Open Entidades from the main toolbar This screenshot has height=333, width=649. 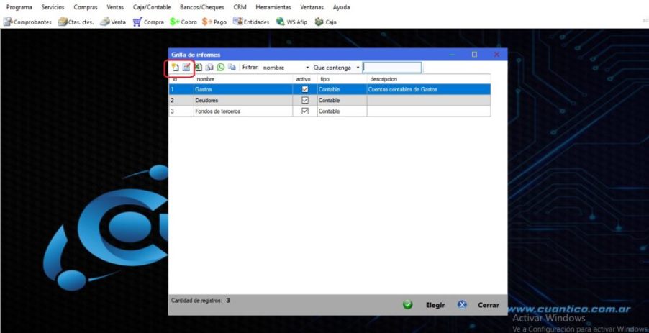pos(251,22)
